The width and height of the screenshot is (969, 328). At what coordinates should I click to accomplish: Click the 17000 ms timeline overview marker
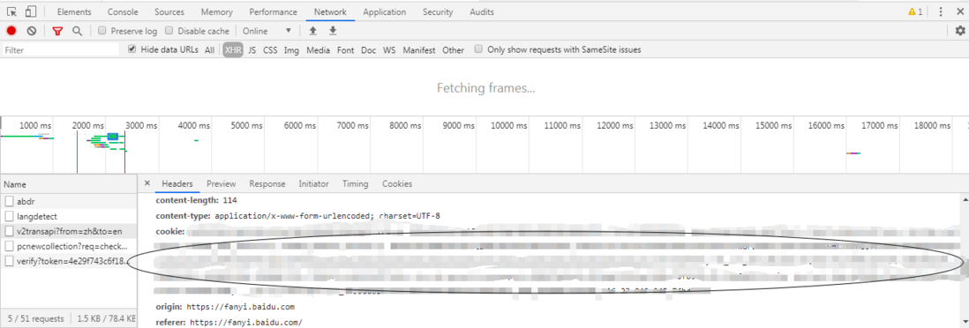[880, 125]
